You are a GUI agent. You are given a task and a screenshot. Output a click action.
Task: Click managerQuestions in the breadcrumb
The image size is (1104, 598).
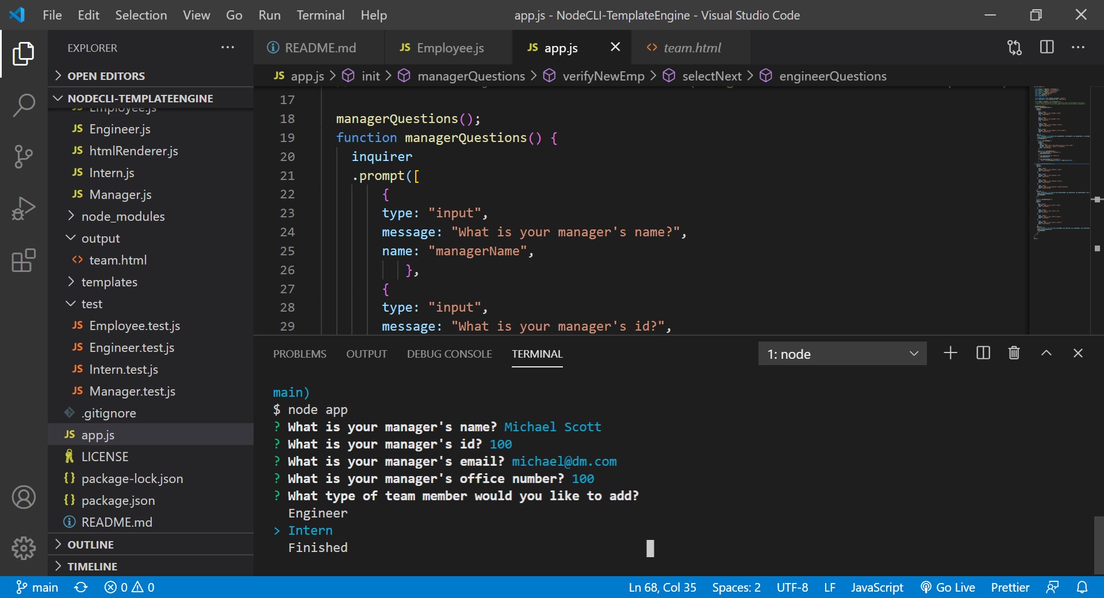click(471, 76)
